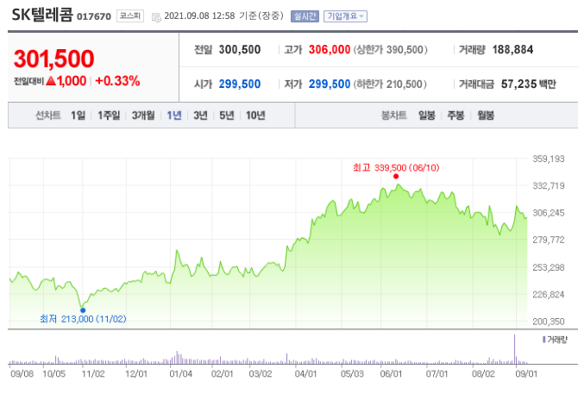Click the red up-triangle change indicator
The image size is (578, 394).
pyautogui.click(x=51, y=81)
